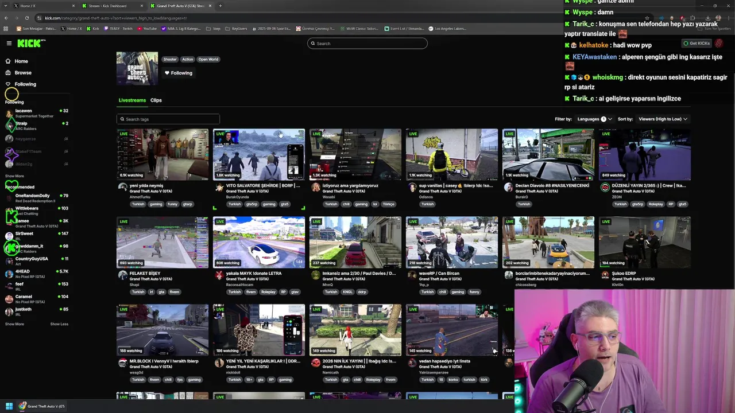Open the TEASY - Twitch bookmark
Image resolution: width=735 pixels, height=413 pixels.
pos(118,29)
